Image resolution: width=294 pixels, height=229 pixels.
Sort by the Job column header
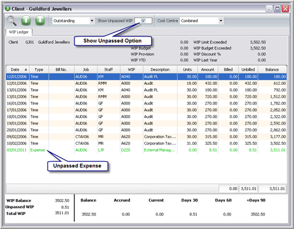point(86,70)
